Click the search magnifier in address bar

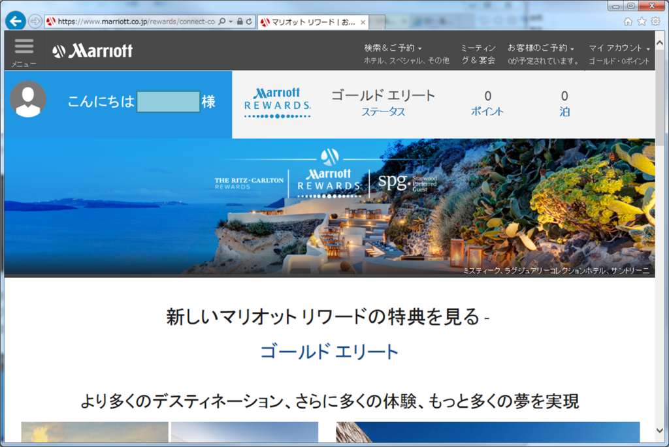(x=222, y=22)
